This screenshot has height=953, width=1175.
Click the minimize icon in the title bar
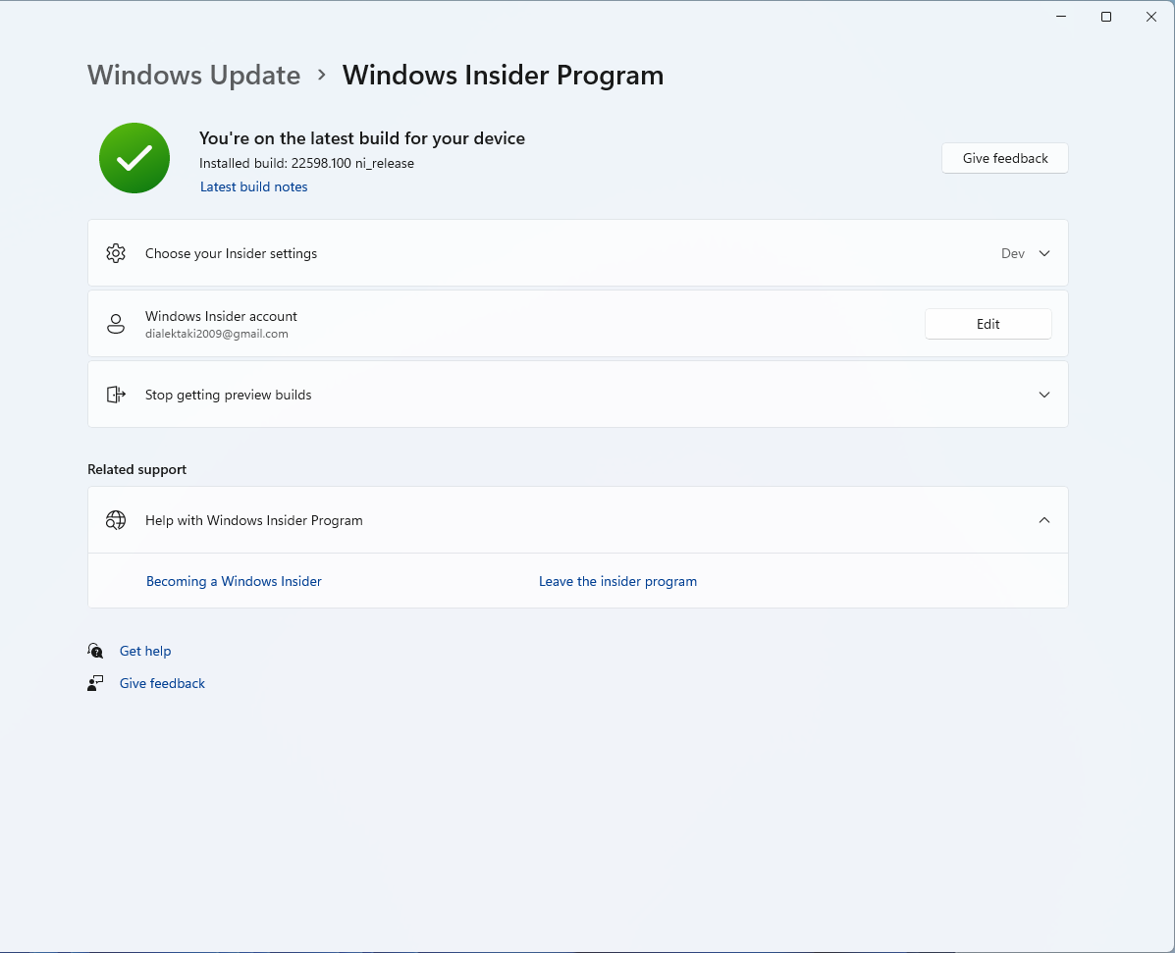pyautogui.click(x=1060, y=16)
